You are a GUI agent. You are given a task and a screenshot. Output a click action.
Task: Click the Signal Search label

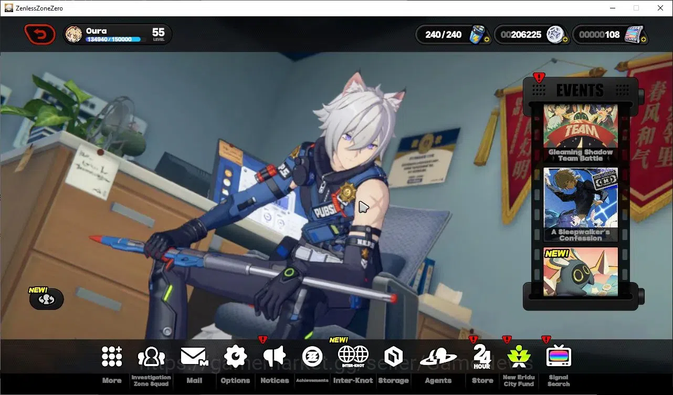[x=559, y=381]
